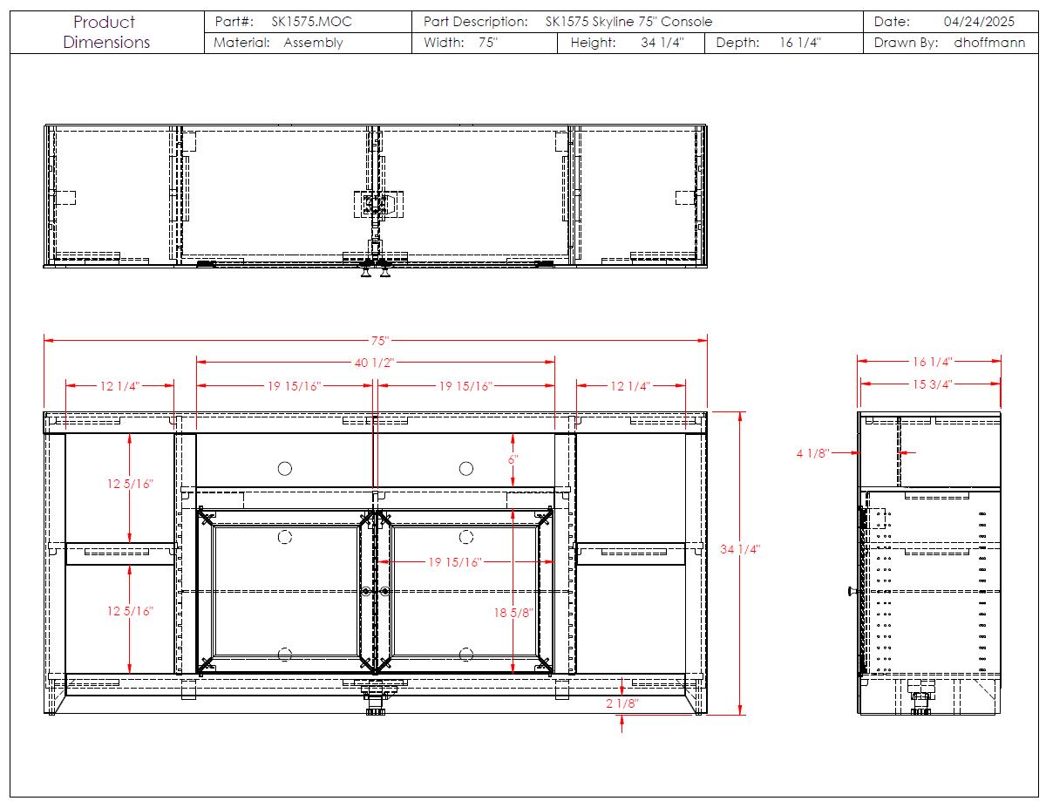The width and height of the screenshot is (1046, 801).
Task: Click the 75" overall width dimension
Action: 376,340
